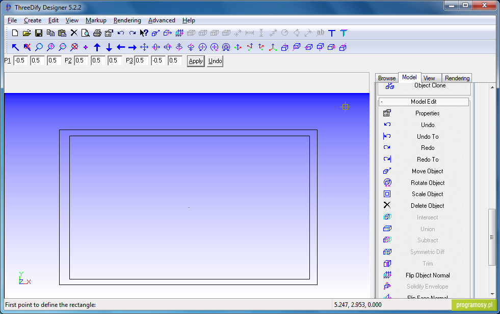Open the Advanced menu
500x314 pixels.
tap(162, 20)
